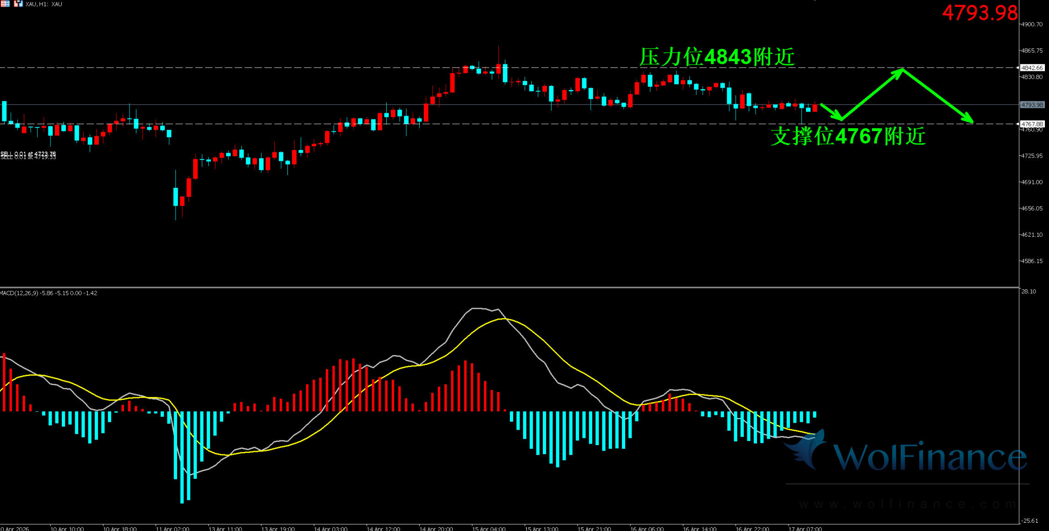The image size is (1049, 531).
Task: Select the 4767.88 support price label
Action: tap(1033, 124)
